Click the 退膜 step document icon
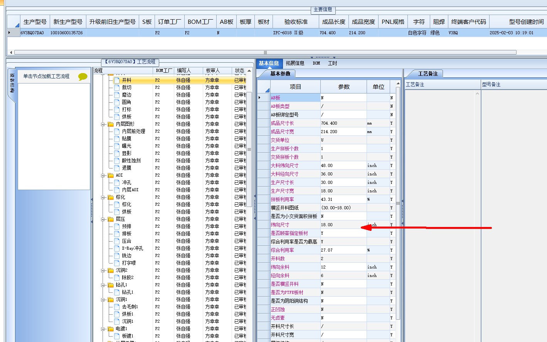The image size is (547, 342). pyautogui.click(x=117, y=168)
